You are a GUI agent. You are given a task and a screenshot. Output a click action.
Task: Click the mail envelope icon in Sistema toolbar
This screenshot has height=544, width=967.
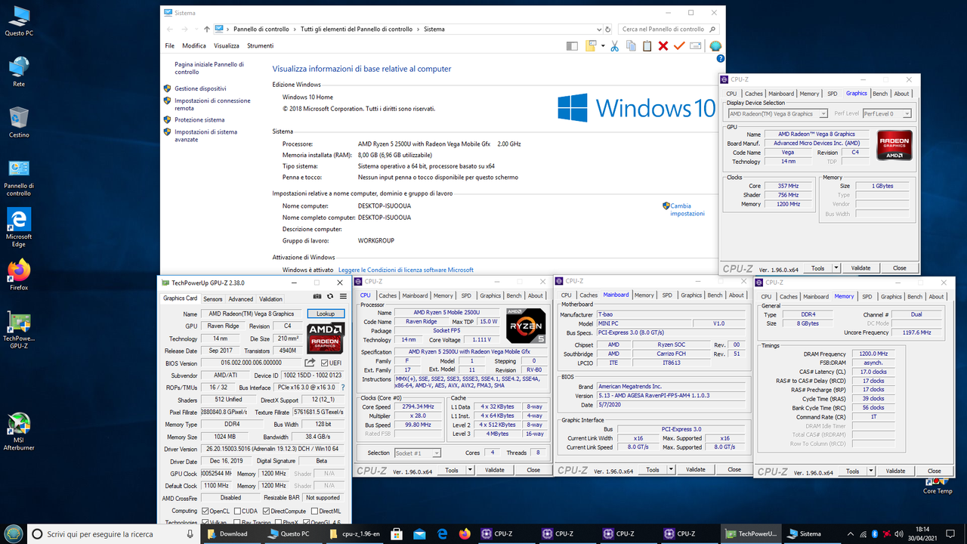coord(695,46)
